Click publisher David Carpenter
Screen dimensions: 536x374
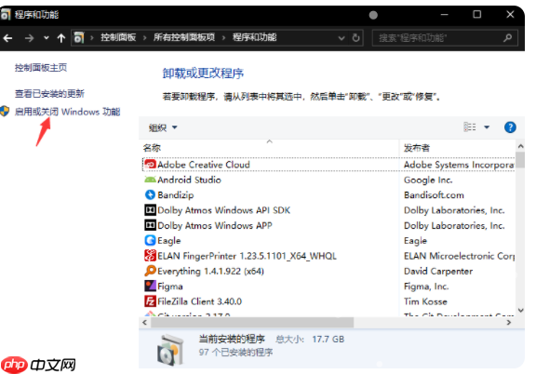click(438, 272)
